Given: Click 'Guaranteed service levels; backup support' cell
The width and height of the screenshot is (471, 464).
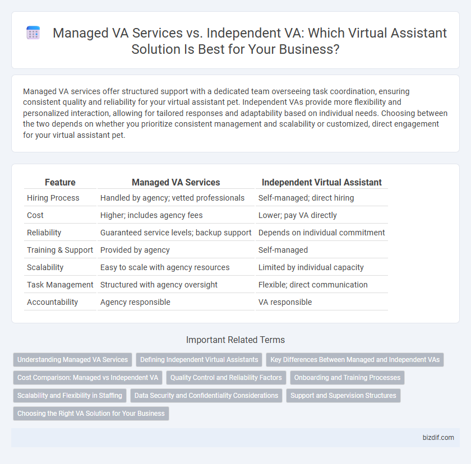Looking at the screenshot, I should click(x=176, y=233).
